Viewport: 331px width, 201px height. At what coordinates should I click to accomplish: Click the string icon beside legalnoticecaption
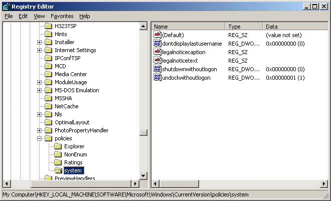click(157, 52)
